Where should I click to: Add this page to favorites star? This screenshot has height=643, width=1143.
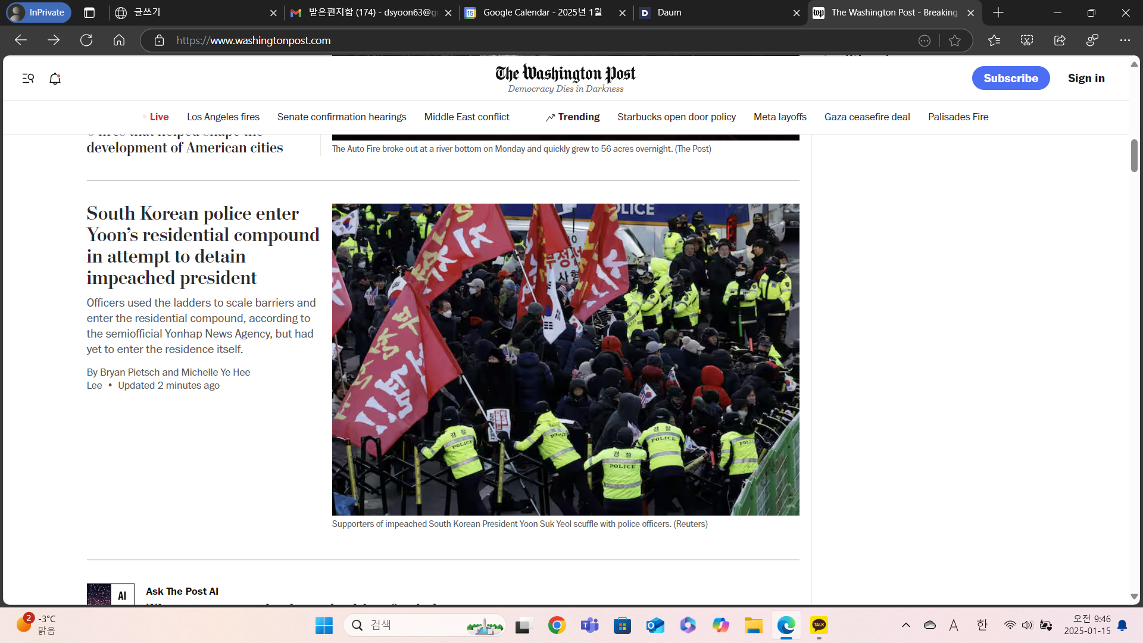(955, 40)
